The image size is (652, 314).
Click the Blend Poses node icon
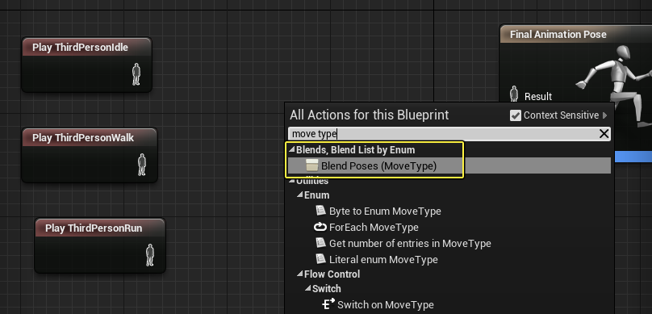pyautogui.click(x=311, y=165)
